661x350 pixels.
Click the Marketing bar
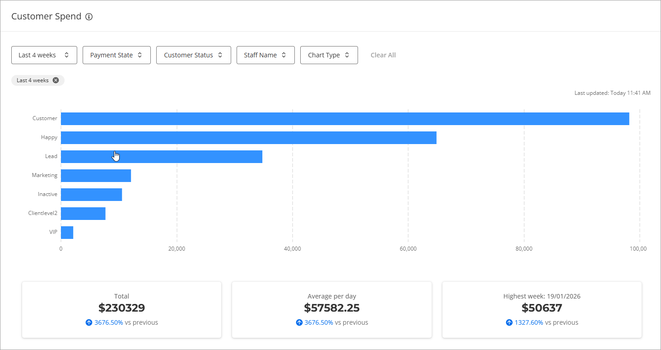click(x=96, y=176)
